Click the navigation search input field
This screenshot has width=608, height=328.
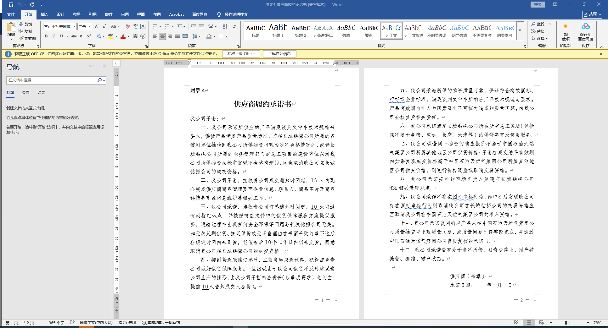point(52,80)
